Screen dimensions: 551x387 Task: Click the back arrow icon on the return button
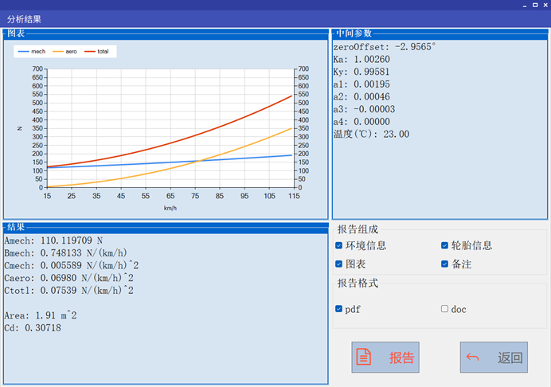click(x=472, y=358)
